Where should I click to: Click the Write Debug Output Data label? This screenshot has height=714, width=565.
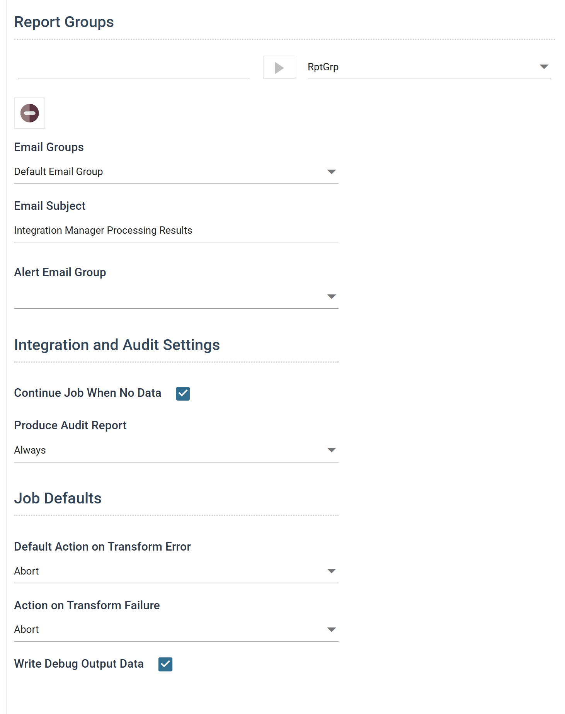coord(79,664)
